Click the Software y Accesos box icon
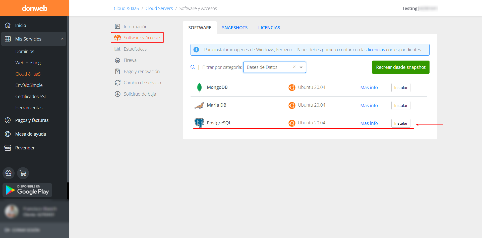 pos(117,38)
